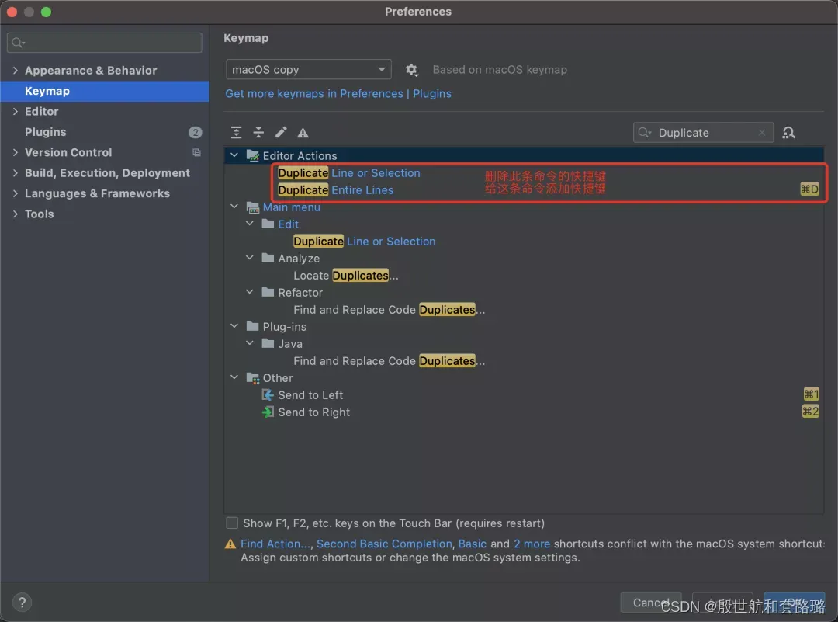Screen dimensions: 838x622
Task: Click the Plugins update count badge
Action: point(195,132)
